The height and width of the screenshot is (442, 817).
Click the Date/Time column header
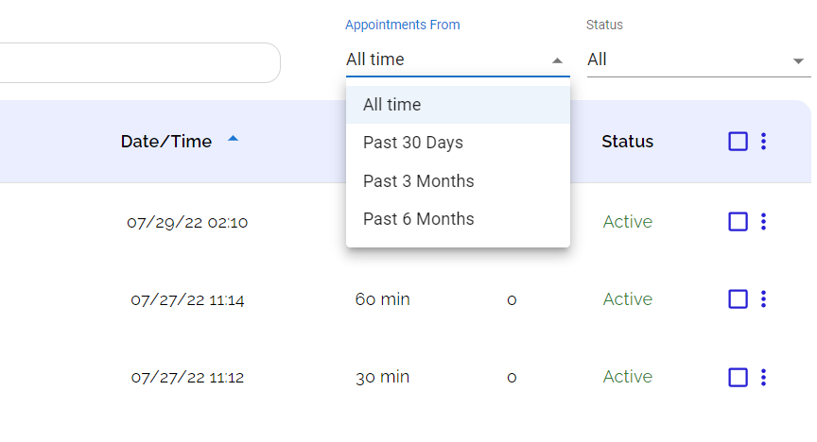[166, 142]
